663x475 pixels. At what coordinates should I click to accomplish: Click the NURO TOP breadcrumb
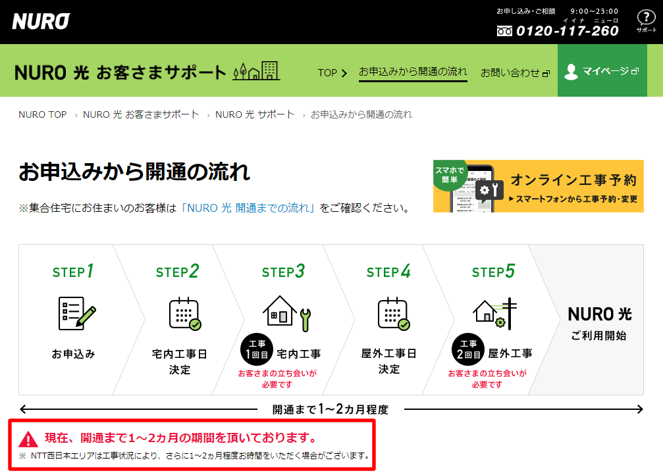pos(43,114)
